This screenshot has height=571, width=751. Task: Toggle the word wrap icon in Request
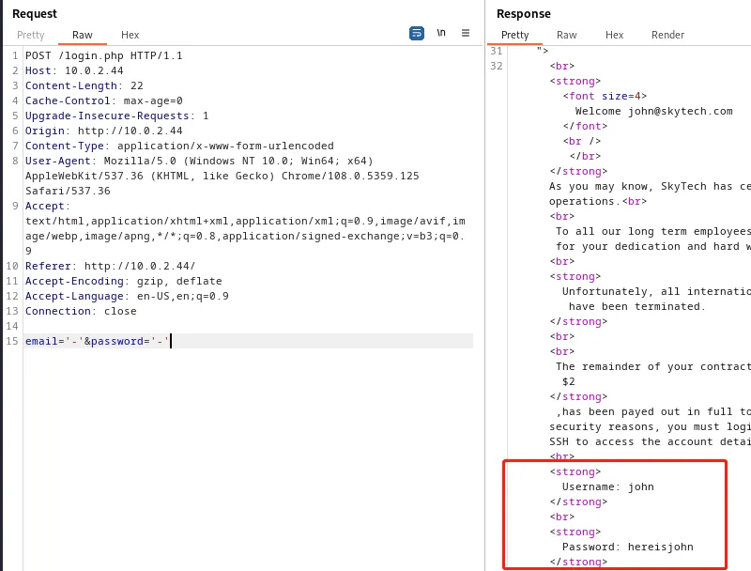417,34
